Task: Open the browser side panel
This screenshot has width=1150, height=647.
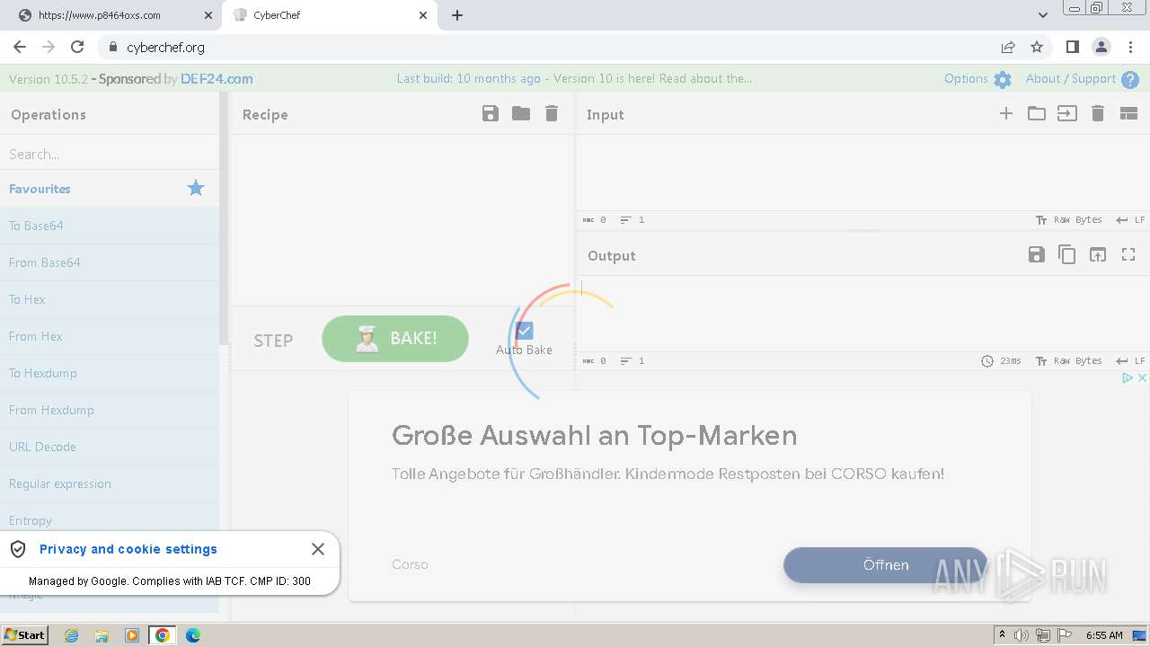Action: point(1072,47)
